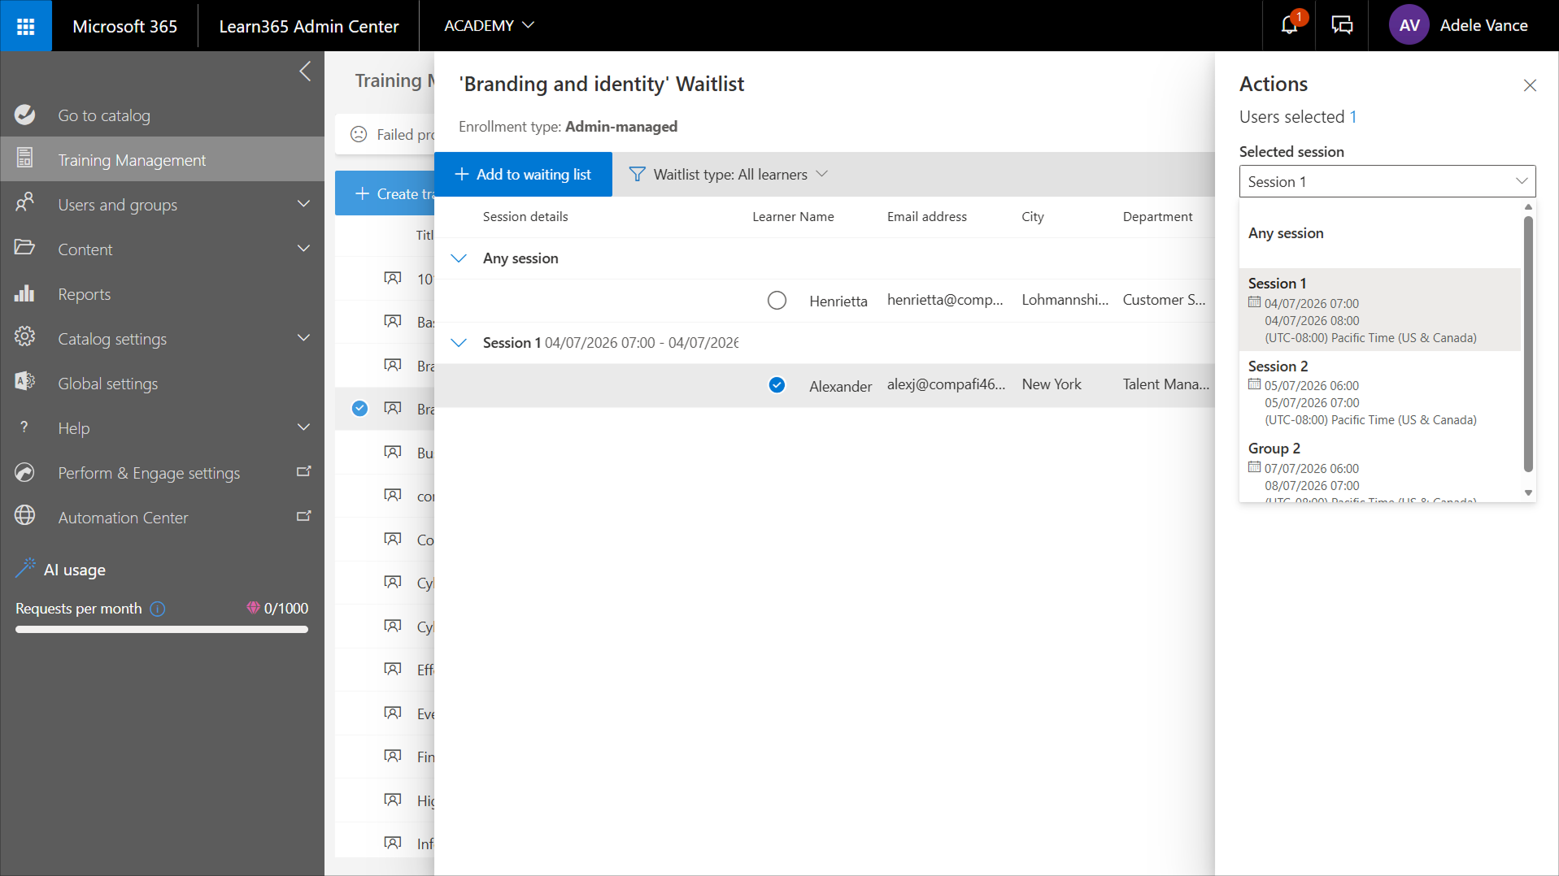Click the Go to catalog icon

25,115
